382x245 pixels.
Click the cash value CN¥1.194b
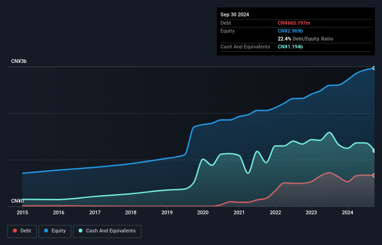tap(290, 47)
